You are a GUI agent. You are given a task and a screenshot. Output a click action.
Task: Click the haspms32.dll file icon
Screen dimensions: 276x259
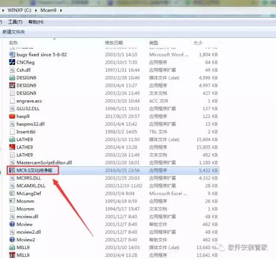coord(12,124)
